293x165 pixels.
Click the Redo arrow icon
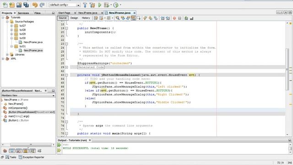coord(42,5)
